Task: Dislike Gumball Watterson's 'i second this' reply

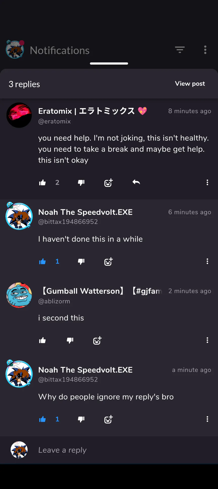Action: tap(70, 340)
